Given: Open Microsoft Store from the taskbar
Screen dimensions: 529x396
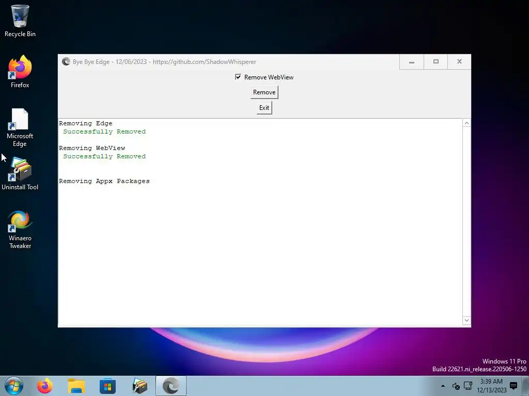Looking at the screenshot, I should 107,386.
